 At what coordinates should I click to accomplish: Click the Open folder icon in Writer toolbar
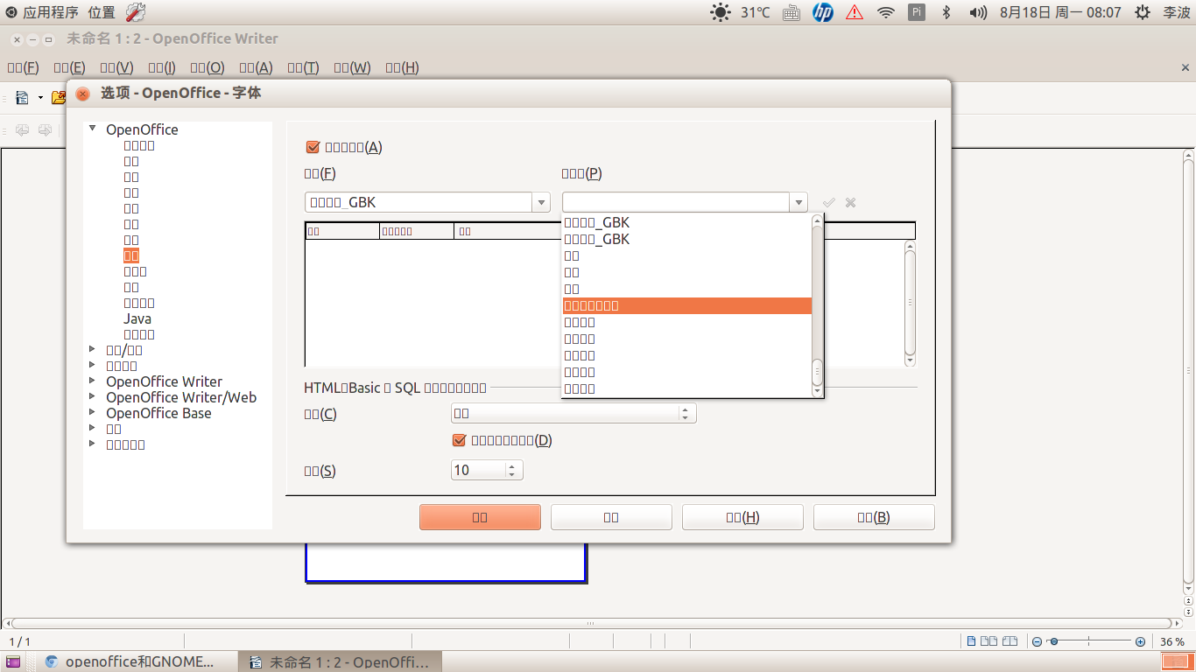point(58,97)
